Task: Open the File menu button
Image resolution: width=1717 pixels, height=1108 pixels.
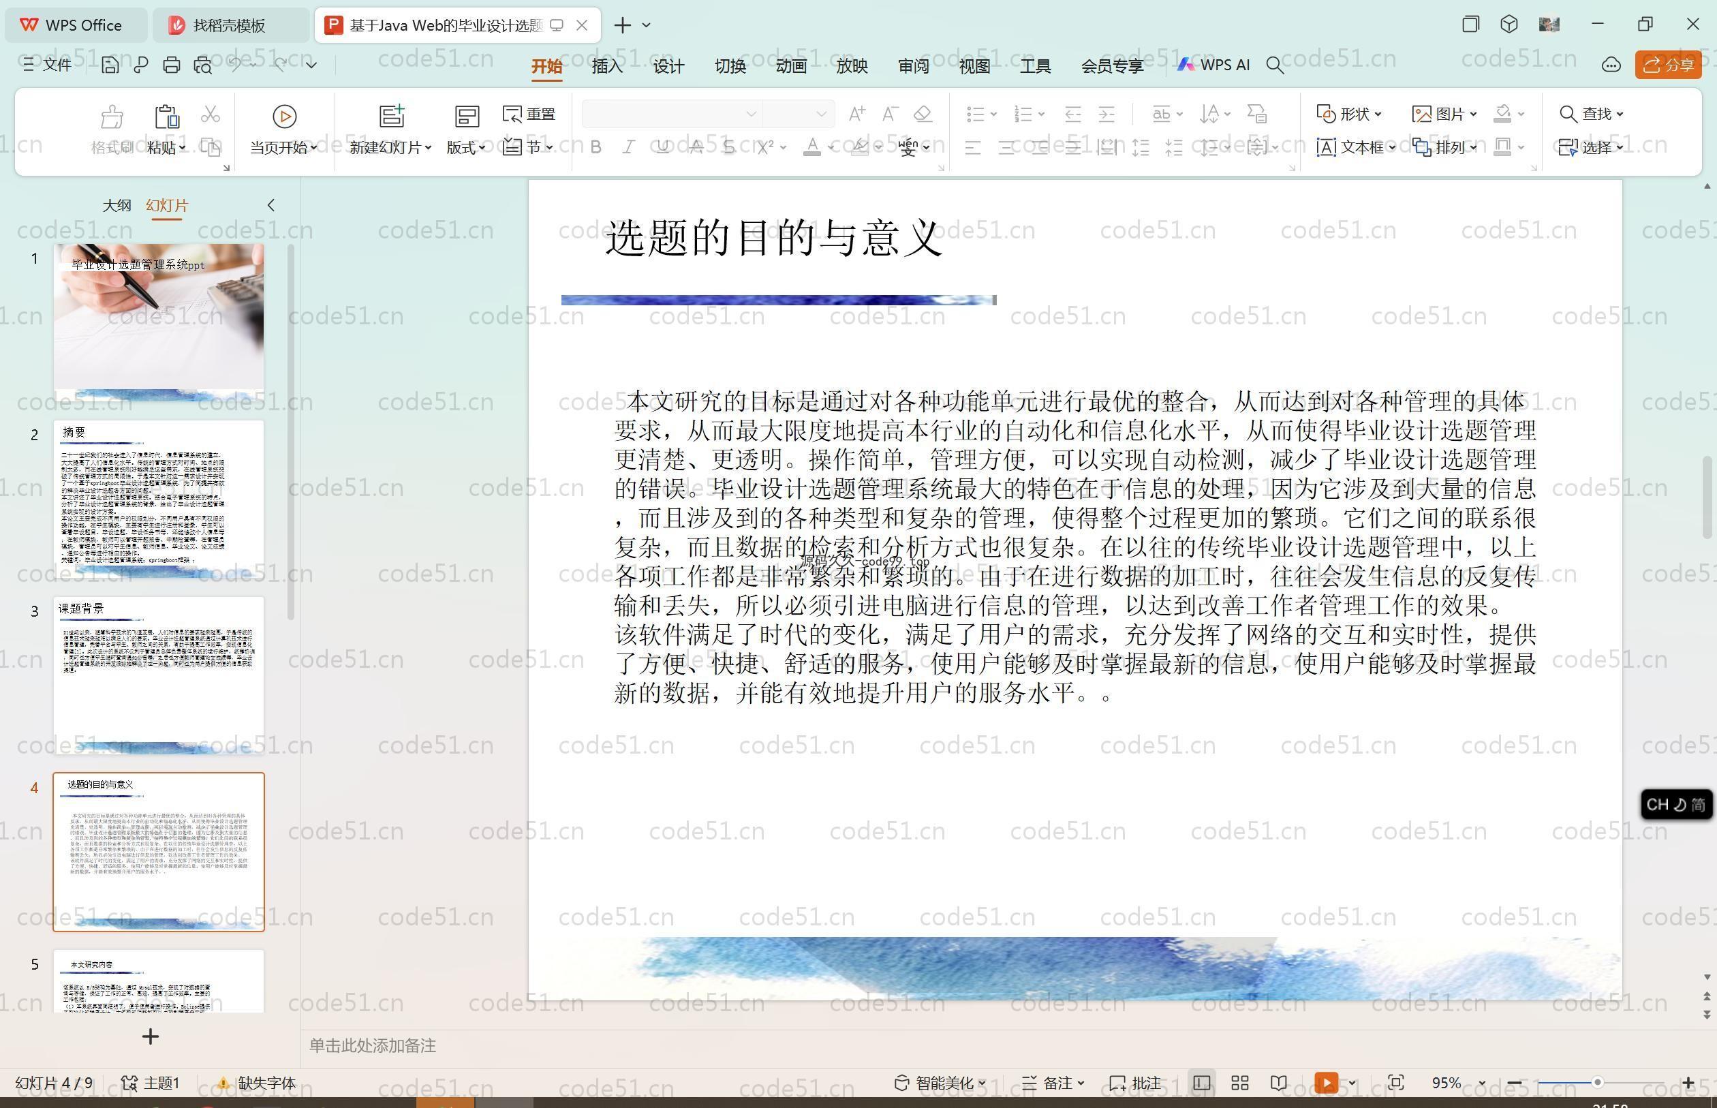Action: click(x=48, y=65)
